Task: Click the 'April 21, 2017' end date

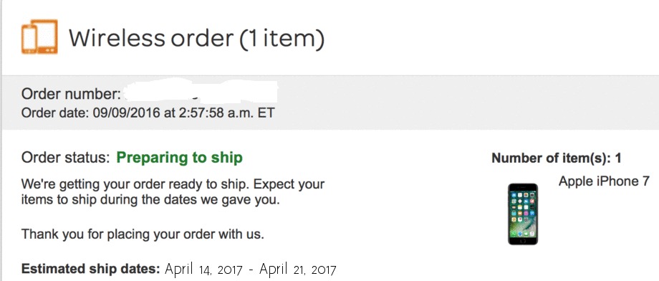Action: 298,269
